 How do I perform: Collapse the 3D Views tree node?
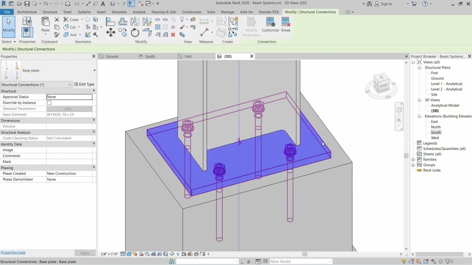419,100
